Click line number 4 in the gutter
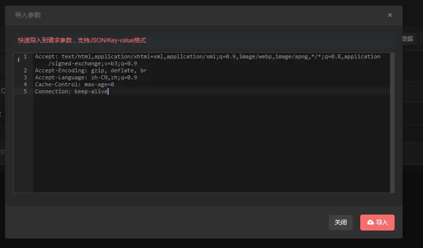 [x=25, y=84]
